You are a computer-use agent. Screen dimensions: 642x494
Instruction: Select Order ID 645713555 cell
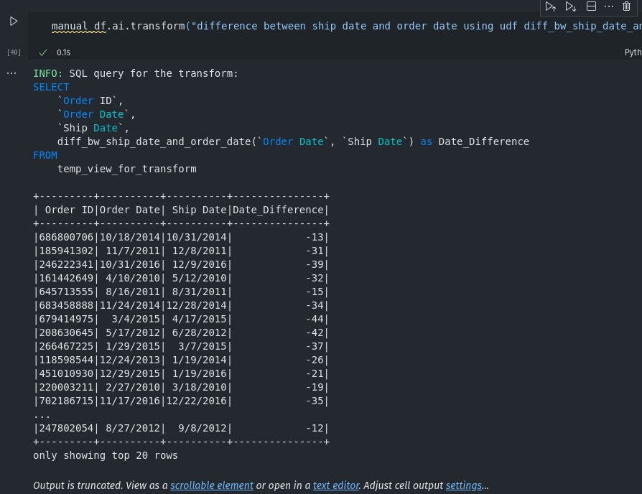[66, 292]
